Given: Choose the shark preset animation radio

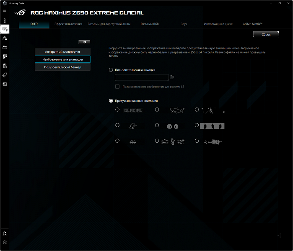Looking at the screenshot, I should (x=157, y=110).
